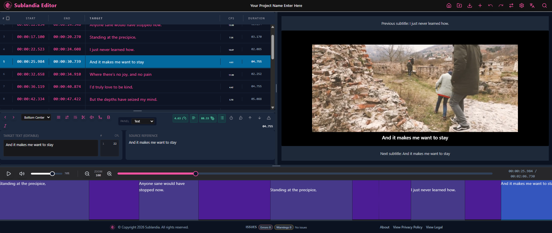Select row 'Where there's no joy, and no pain'
This screenshot has width=552, height=233.
(135, 74)
